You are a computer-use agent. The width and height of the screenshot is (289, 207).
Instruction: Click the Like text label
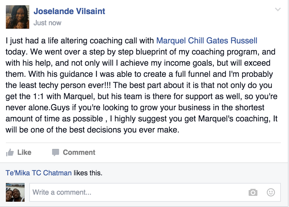[24, 152]
